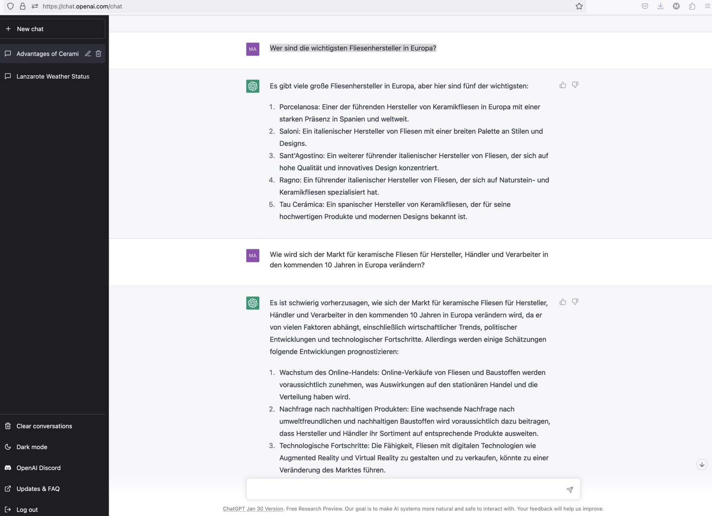Screen dimensions: 712x516
Task: Open the browser downloads icon
Action: [660, 6]
